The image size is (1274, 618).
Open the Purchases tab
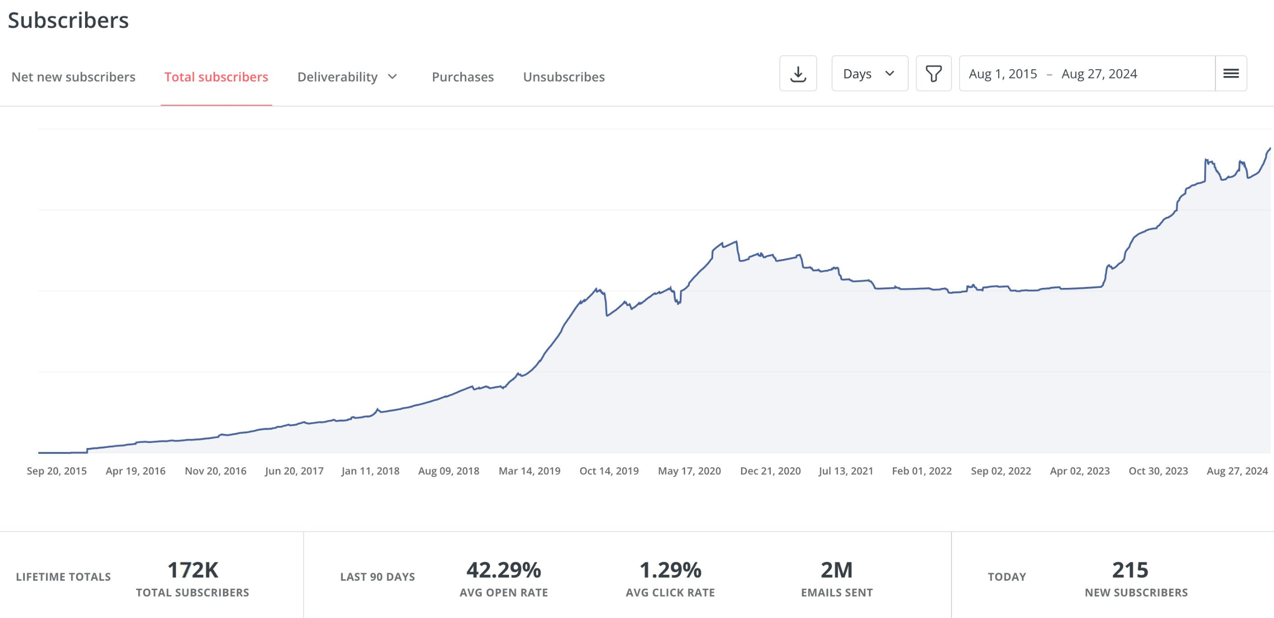[462, 77]
